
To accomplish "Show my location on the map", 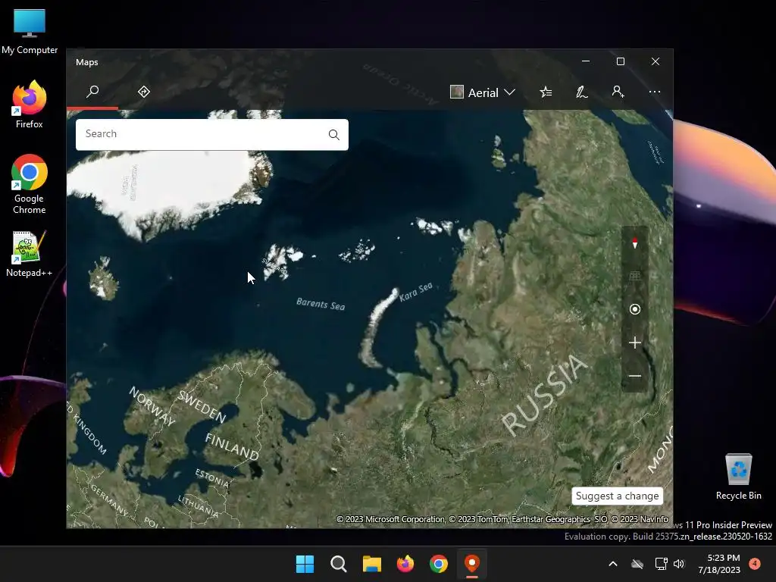I will tap(634, 309).
